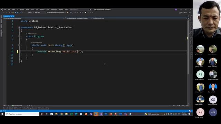Click the CS participant avatar
221x124 pixels.
213,100
